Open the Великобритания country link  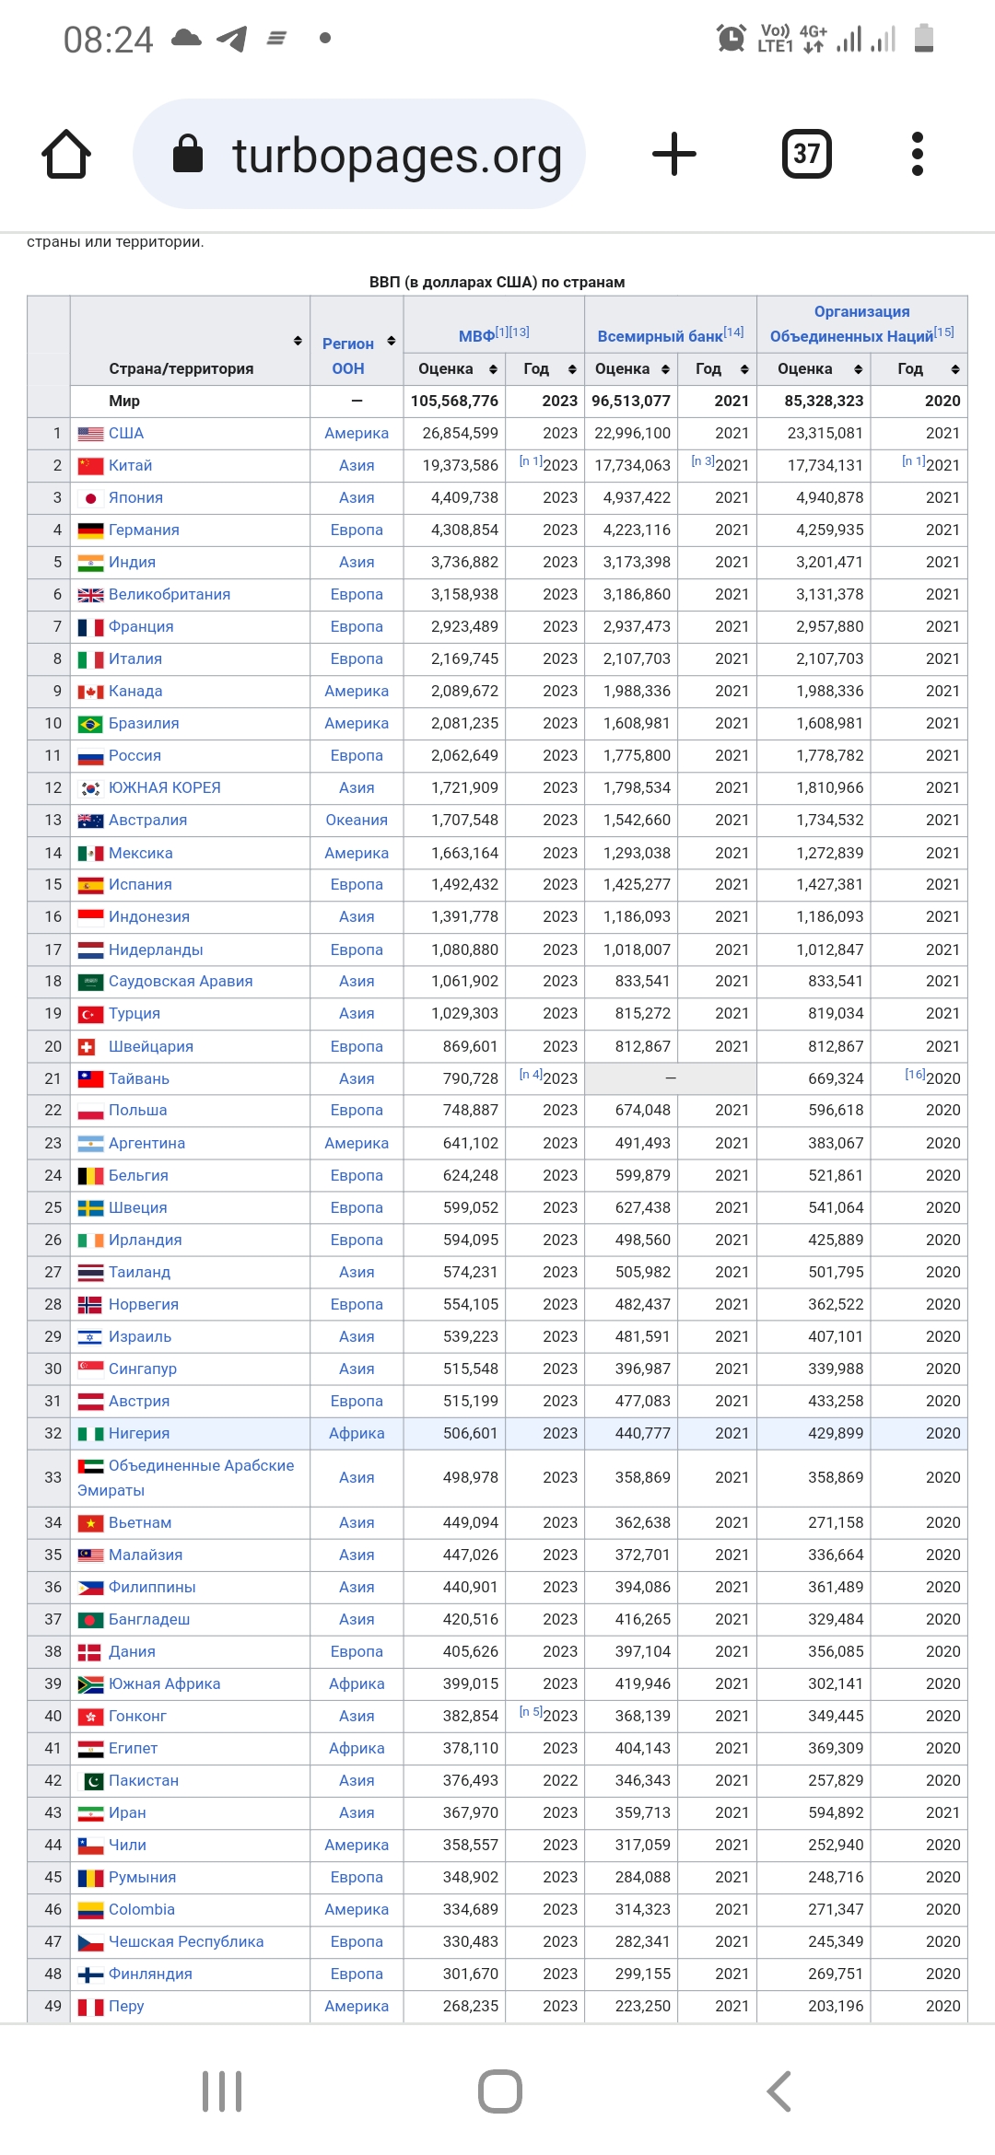[x=170, y=594]
